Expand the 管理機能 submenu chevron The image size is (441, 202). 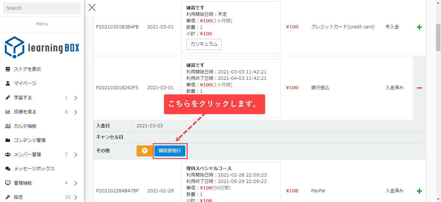[x=76, y=183]
